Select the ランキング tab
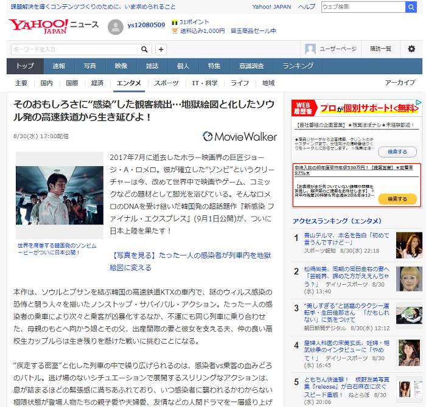Screen dimensions: 426x407 298,66
